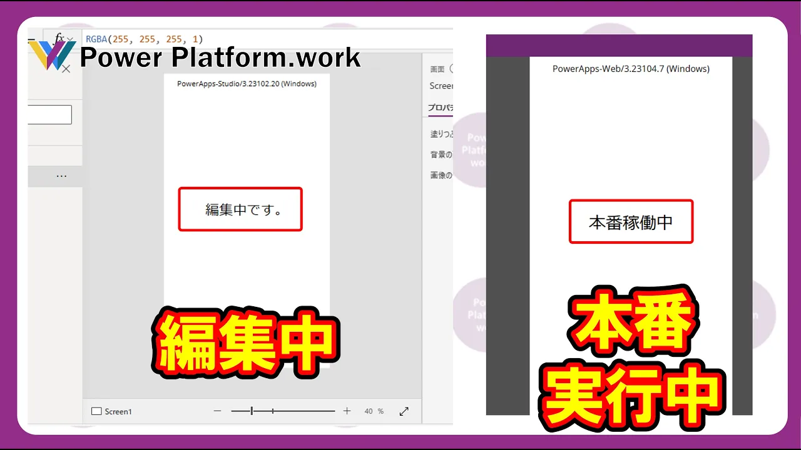Click the zoom level slider
801x450 pixels.
coord(283,411)
